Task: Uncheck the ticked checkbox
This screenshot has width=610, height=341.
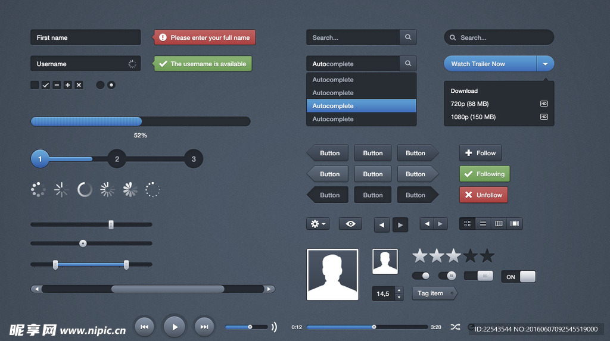Action: [x=45, y=85]
